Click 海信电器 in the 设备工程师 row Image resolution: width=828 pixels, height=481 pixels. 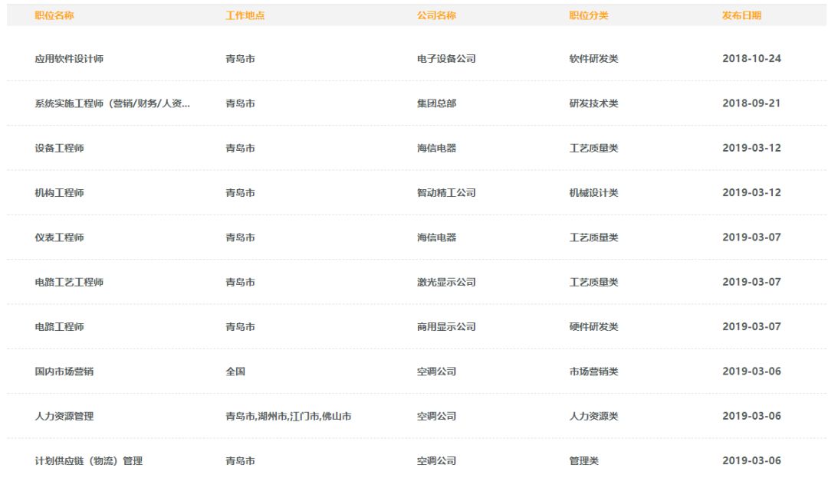pos(432,147)
